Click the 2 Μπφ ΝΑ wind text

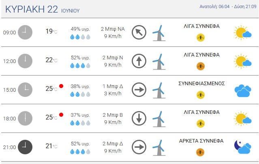[x=113, y=29]
